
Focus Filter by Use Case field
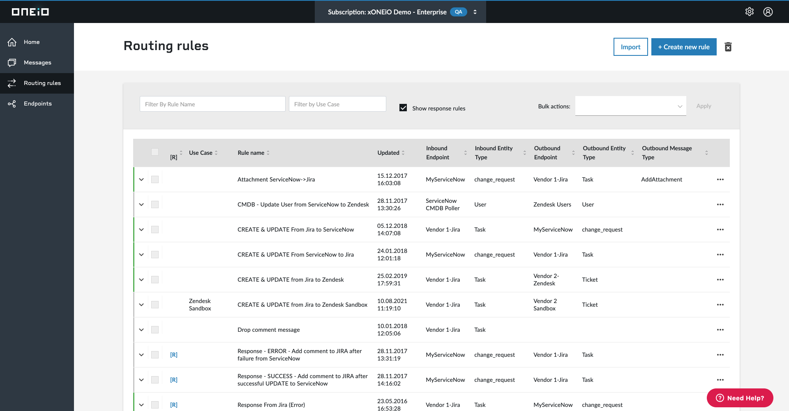coord(337,104)
